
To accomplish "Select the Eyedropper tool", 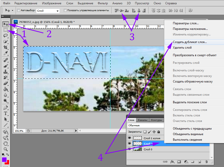I will point(6,53).
